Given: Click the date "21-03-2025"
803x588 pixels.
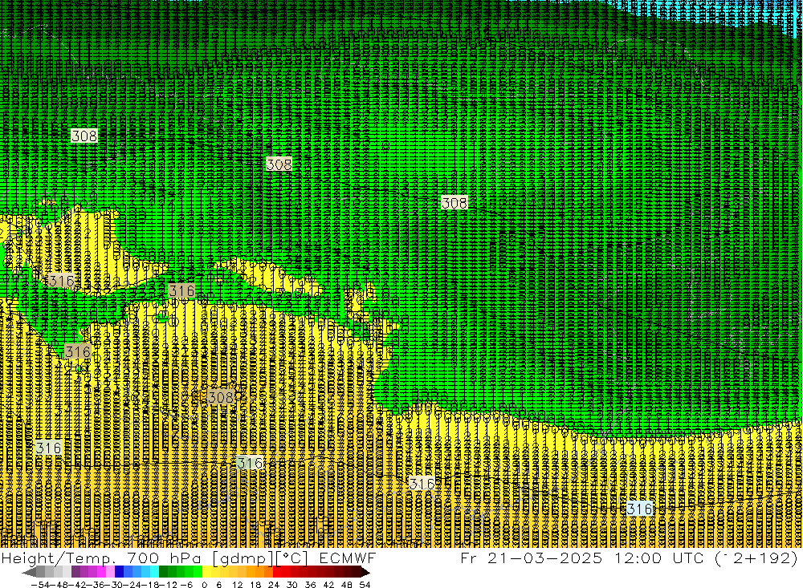Looking at the screenshot, I should [x=545, y=558].
